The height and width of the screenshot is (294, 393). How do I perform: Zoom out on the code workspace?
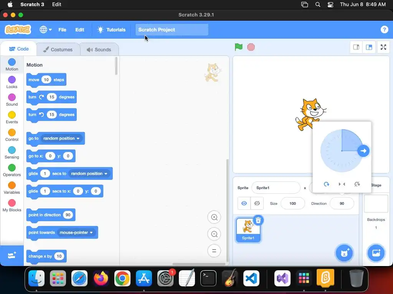(x=214, y=234)
